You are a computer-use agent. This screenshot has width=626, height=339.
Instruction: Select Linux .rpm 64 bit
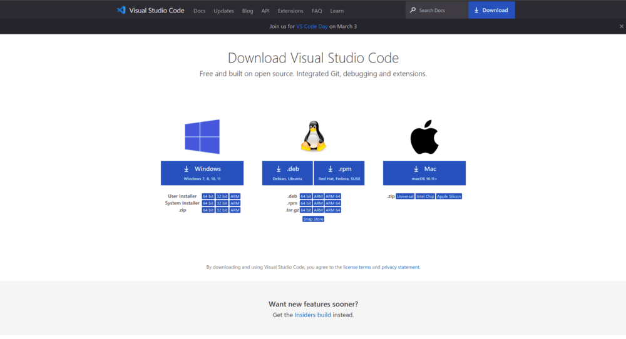click(x=306, y=203)
